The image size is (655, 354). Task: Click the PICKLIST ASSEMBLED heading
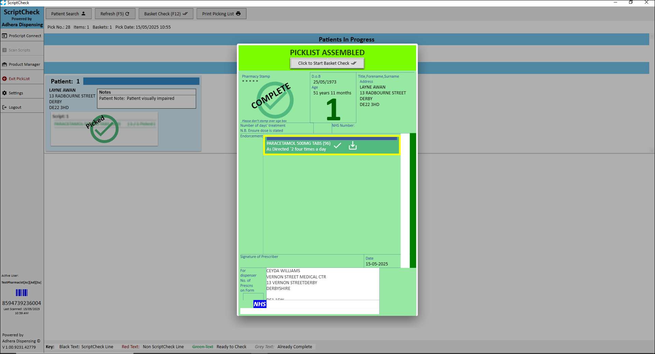click(x=327, y=52)
